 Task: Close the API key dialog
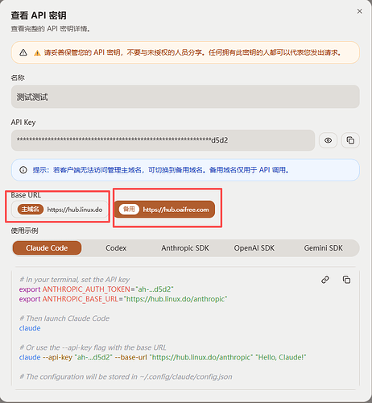[359, 11]
